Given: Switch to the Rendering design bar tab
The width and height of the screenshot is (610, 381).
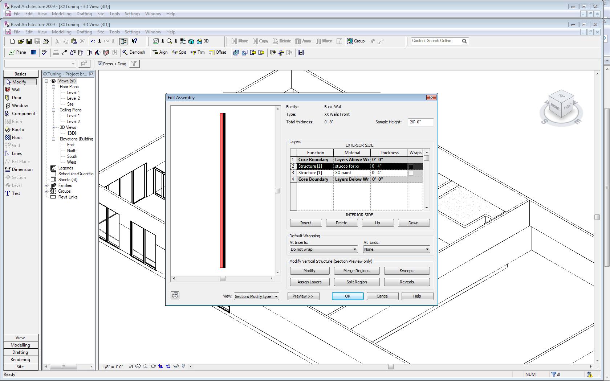Looking at the screenshot, I should 20,360.
